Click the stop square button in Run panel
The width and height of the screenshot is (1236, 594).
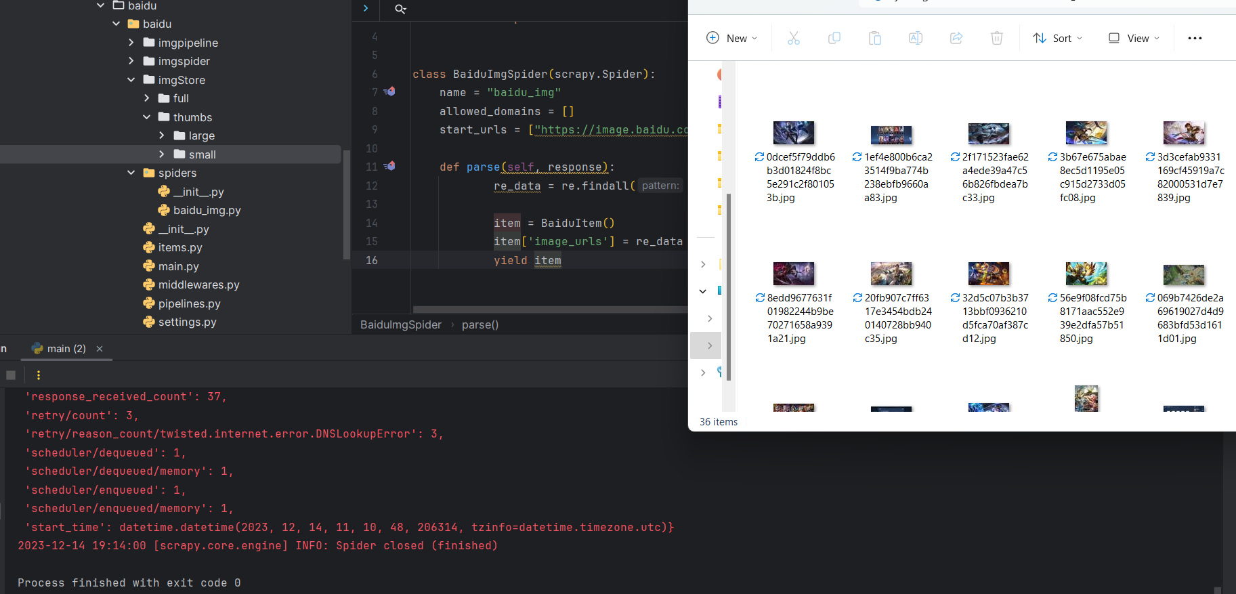(x=11, y=375)
